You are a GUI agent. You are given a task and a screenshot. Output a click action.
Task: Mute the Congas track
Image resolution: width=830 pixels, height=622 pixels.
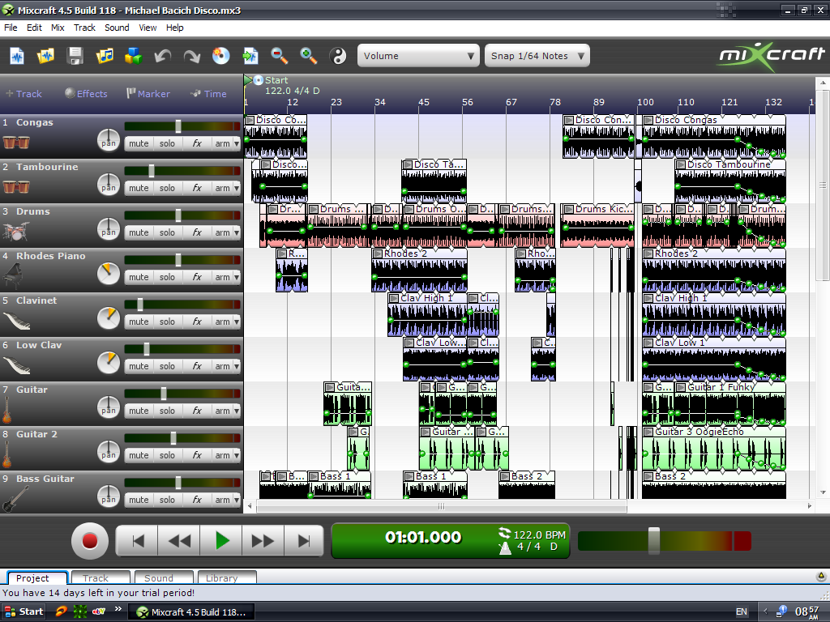139,143
